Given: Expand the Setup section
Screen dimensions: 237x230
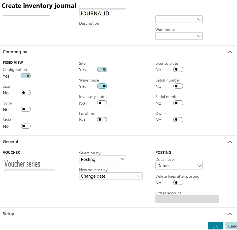Looking at the screenshot, I should [230, 213].
